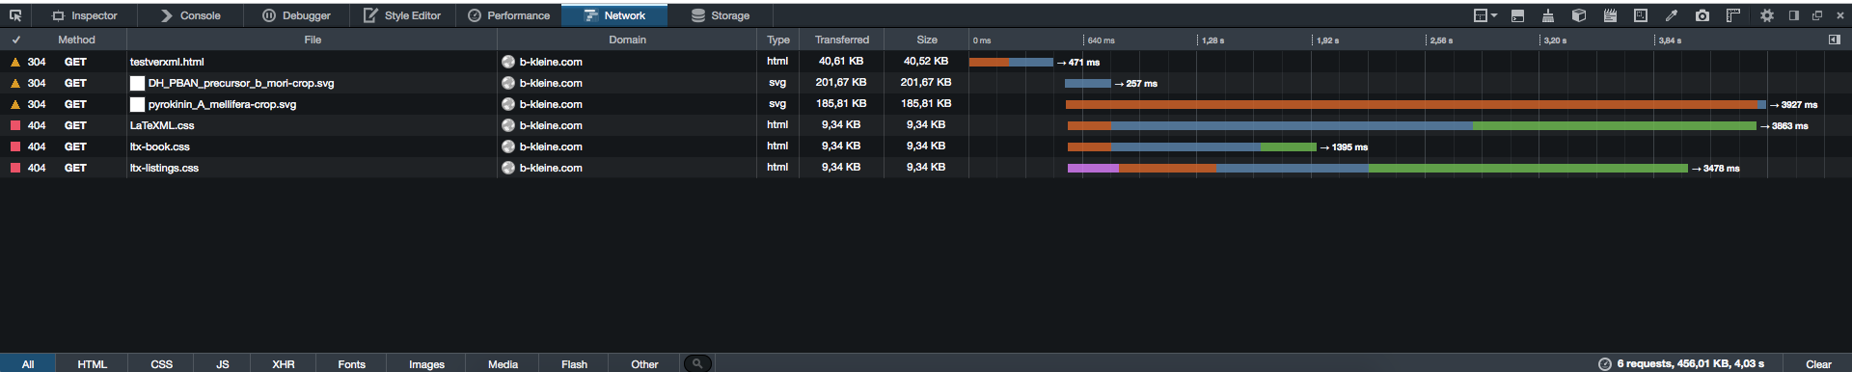Image resolution: width=1852 pixels, height=372 pixels.
Task: Open the paint flashing broom tool
Action: pos(1548,15)
